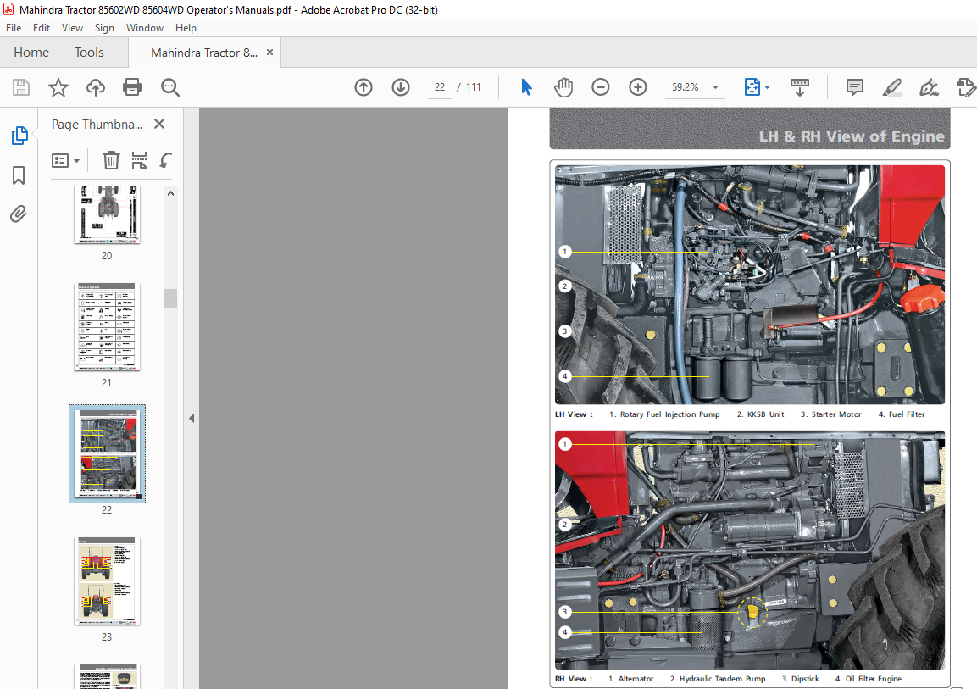Image resolution: width=977 pixels, height=689 pixels.
Task: Expand the fit page options dropdown
Action: pos(767,87)
